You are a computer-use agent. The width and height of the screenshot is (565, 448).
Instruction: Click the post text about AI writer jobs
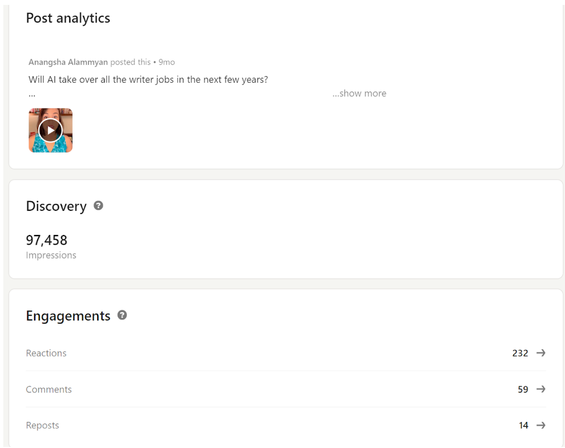(148, 80)
